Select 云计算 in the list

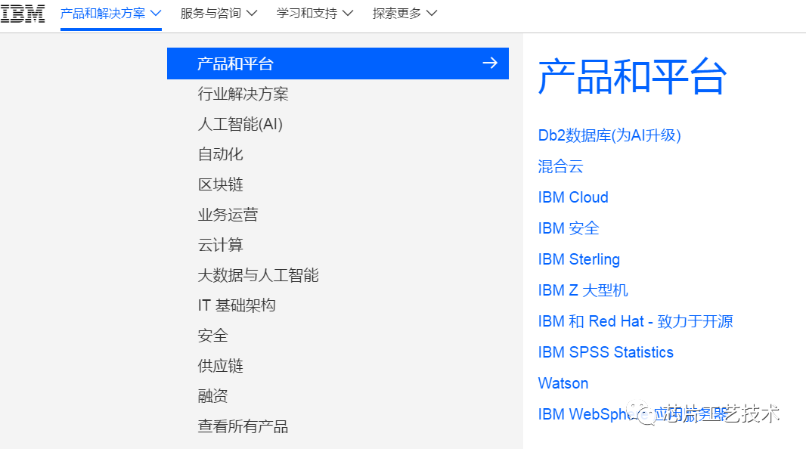(221, 245)
